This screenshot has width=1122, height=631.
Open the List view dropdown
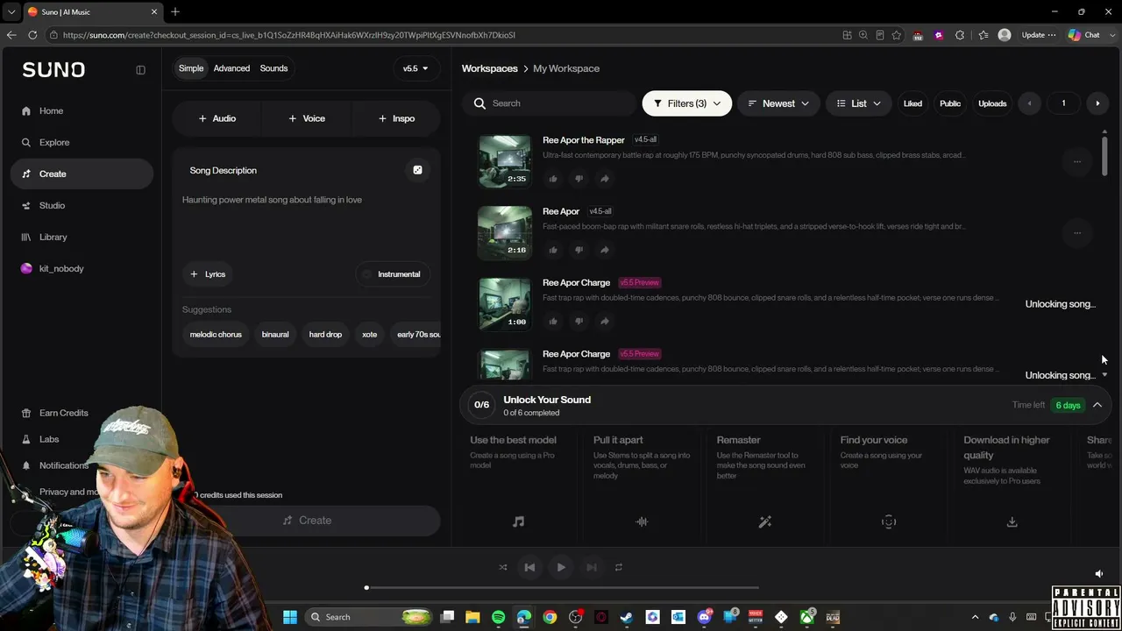(858, 103)
